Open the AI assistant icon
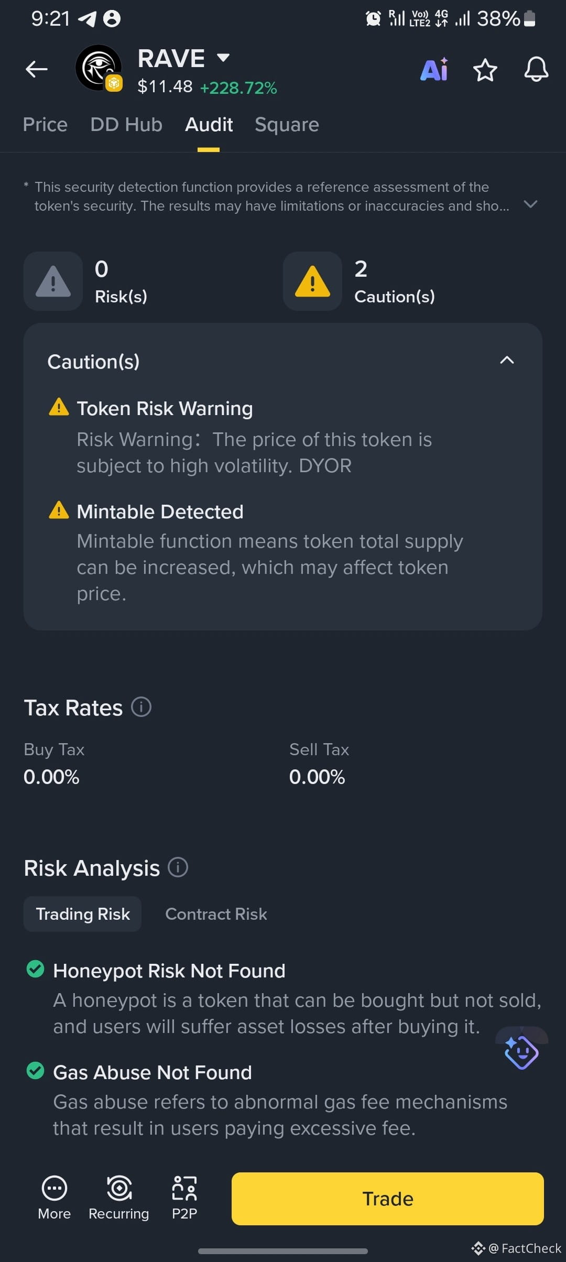This screenshot has height=1262, width=566. [x=434, y=69]
